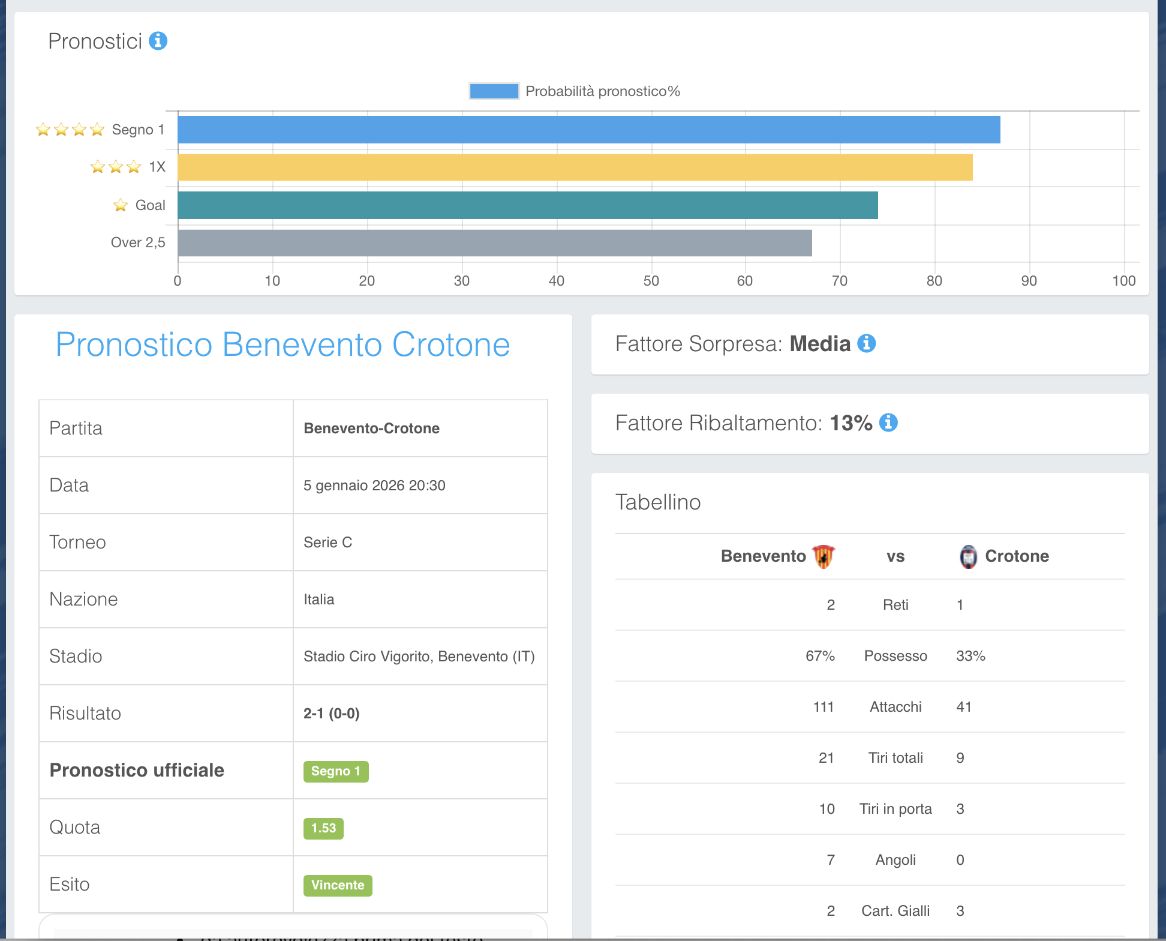
Task: Click the teal Goal probability bar
Action: pyautogui.click(x=528, y=205)
